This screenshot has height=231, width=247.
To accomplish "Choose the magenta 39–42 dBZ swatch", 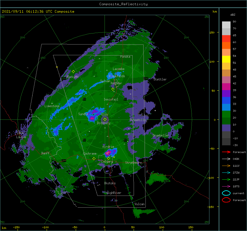I will coord(226,87).
